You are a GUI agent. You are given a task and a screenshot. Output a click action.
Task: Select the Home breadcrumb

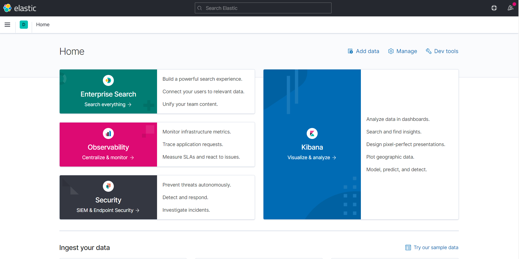coord(43,25)
